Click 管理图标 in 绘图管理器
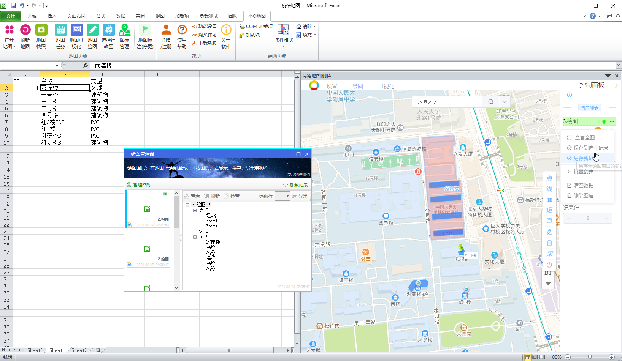Image resolution: width=622 pixels, height=361 pixels. [x=139, y=184]
